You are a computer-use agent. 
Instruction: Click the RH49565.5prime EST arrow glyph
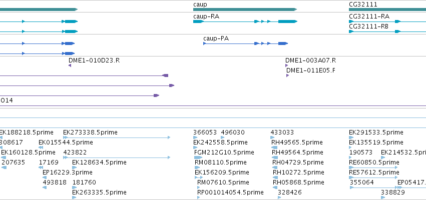pos(274,147)
